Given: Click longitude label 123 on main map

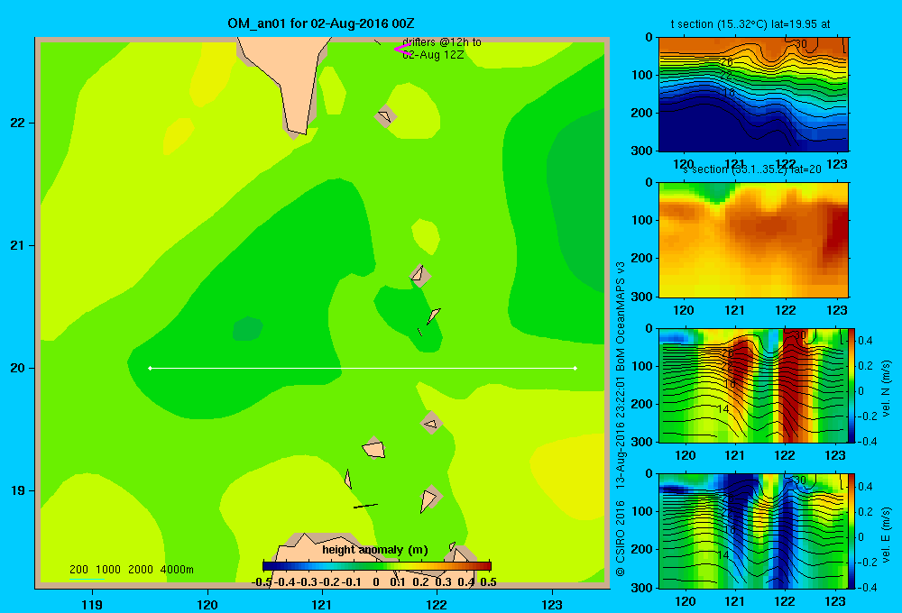Looking at the screenshot, I should point(552,604).
